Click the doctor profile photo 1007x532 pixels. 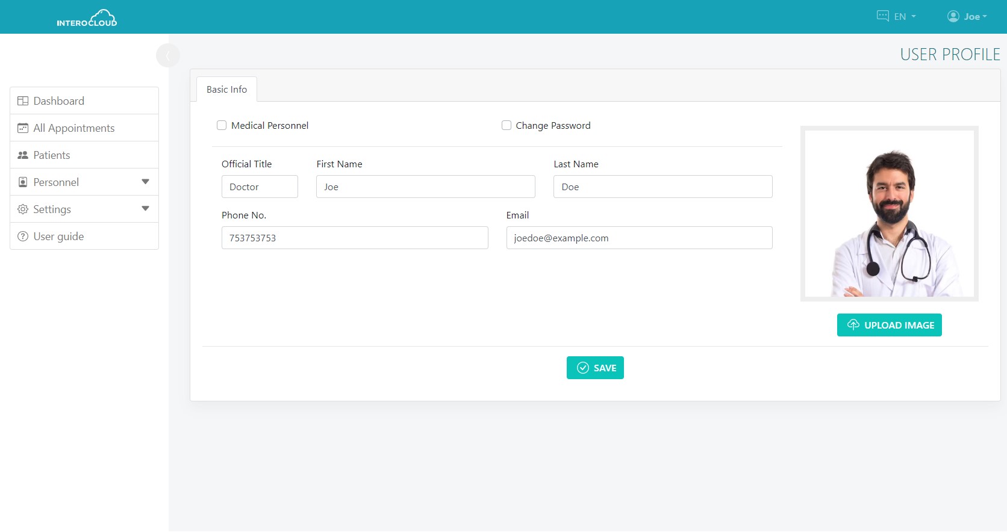[889, 214]
